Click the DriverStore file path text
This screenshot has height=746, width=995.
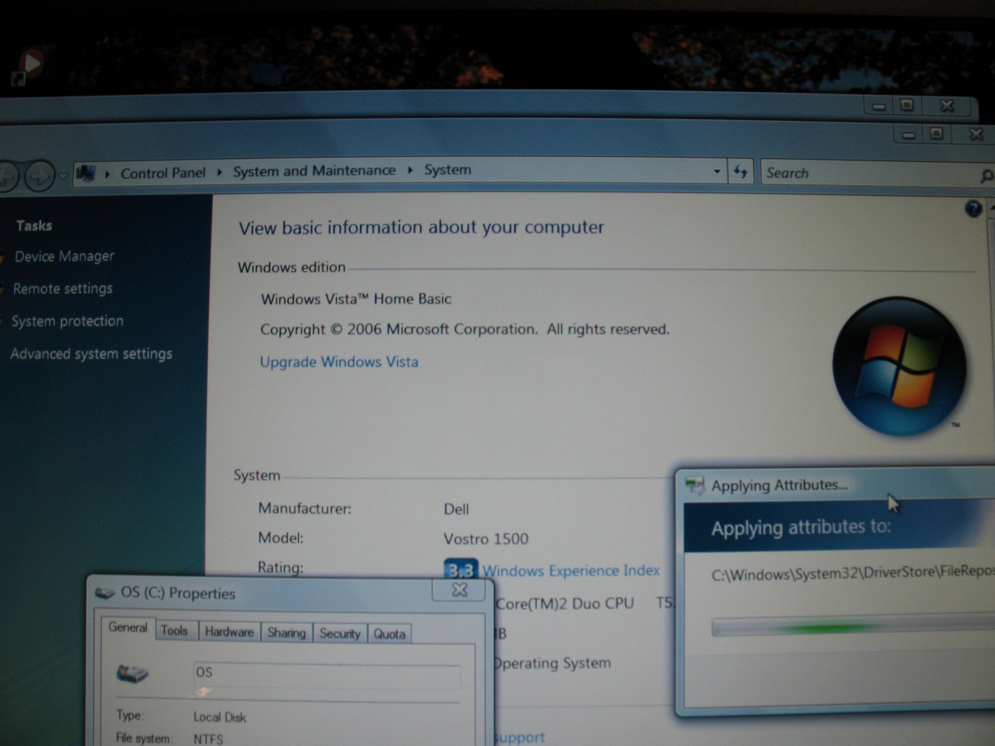click(853, 573)
